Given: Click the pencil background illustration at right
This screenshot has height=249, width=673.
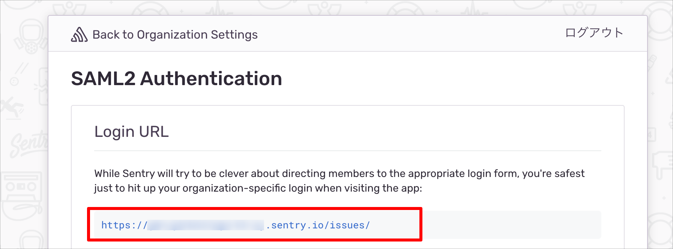Looking at the screenshot, I should coord(652,63).
